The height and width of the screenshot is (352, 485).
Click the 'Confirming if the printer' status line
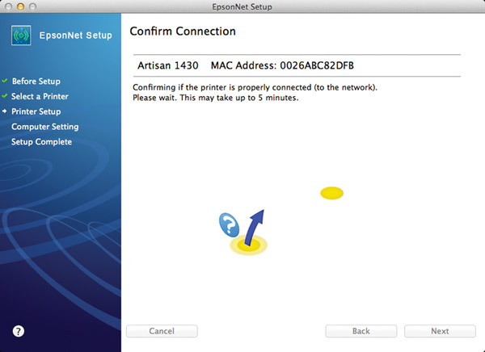255,87
